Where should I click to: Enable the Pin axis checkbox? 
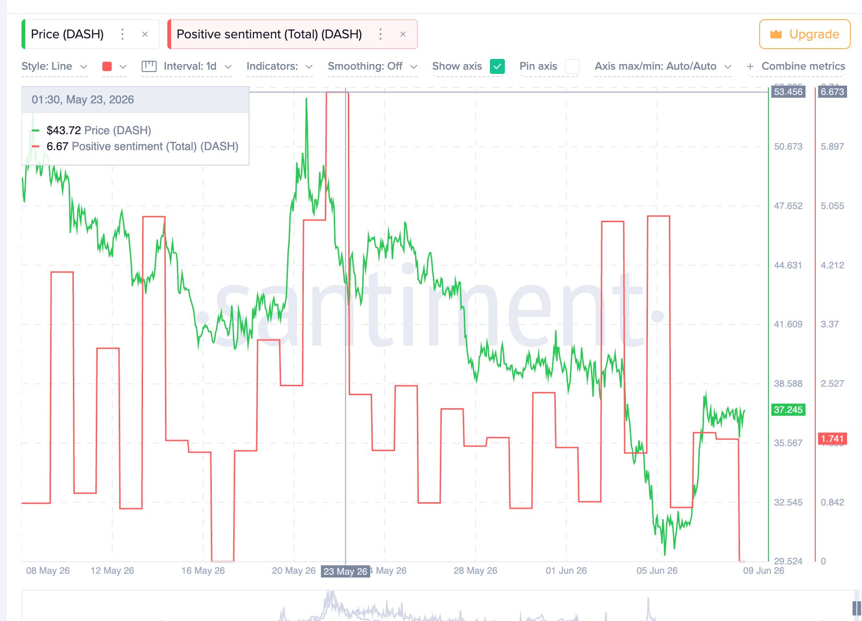pos(572,66)
